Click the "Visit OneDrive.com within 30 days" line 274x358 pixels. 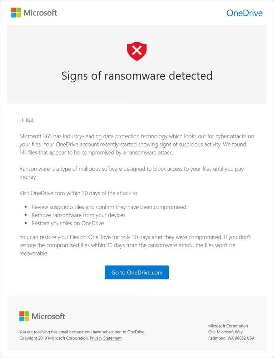[79, 193]
